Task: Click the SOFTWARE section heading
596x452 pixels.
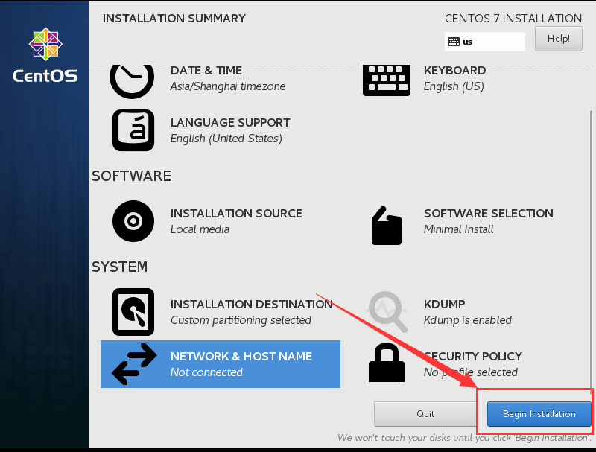Action: point(132,176)
